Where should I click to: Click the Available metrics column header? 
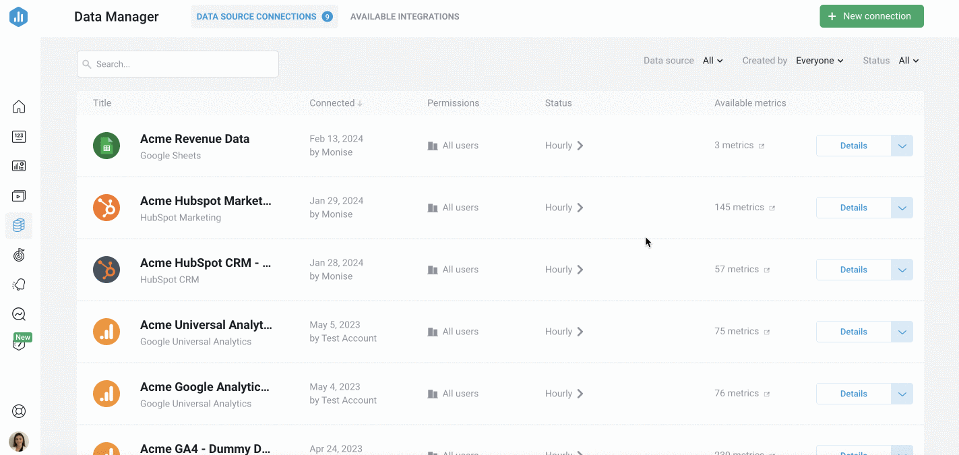(750, 103)
